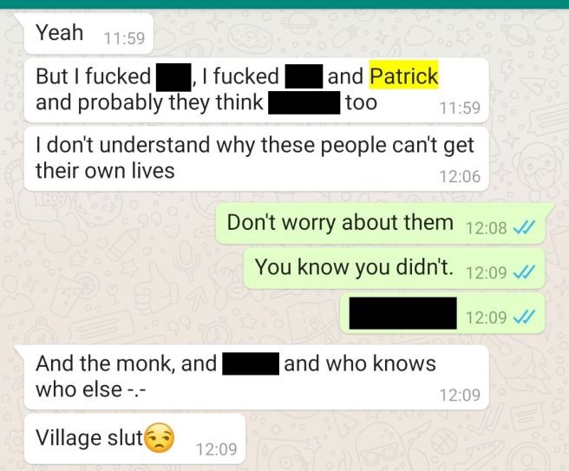
Task: Click the timestamp beside 'Village slut'
Action: [217, 449]
